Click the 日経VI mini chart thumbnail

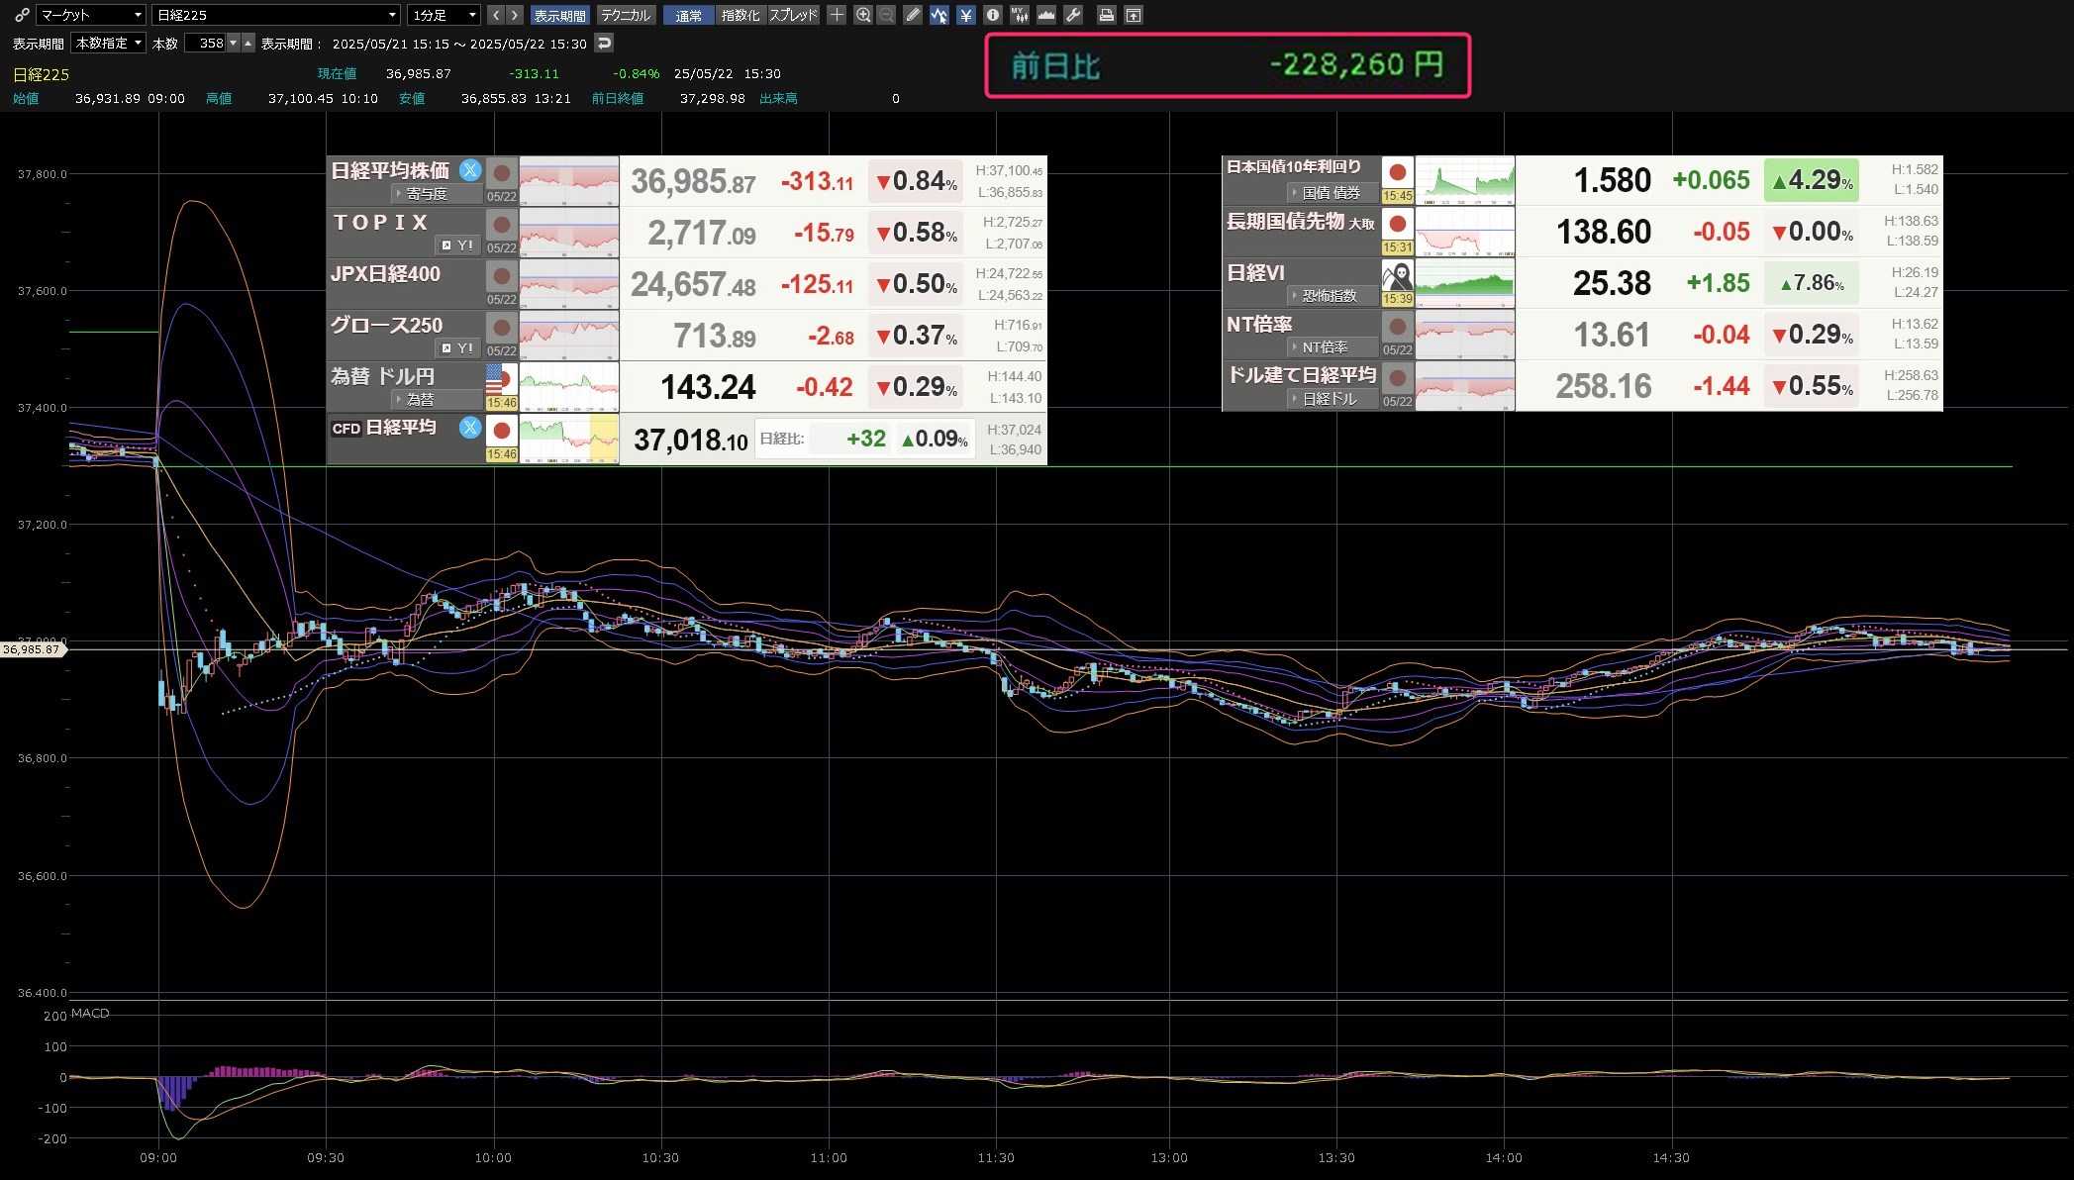point(1464,283)
